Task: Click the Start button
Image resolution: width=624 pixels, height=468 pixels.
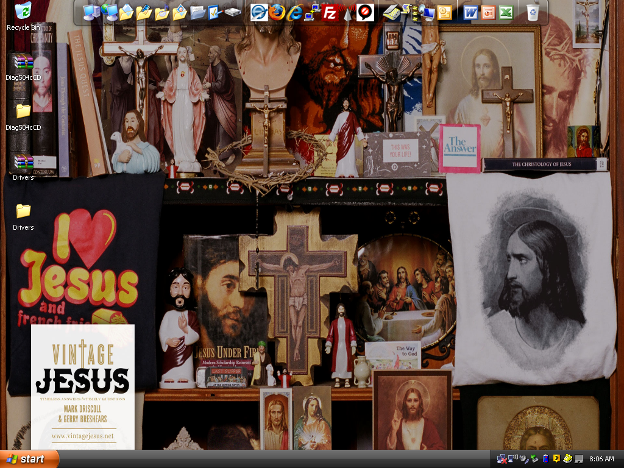Action: coord(29,459)
